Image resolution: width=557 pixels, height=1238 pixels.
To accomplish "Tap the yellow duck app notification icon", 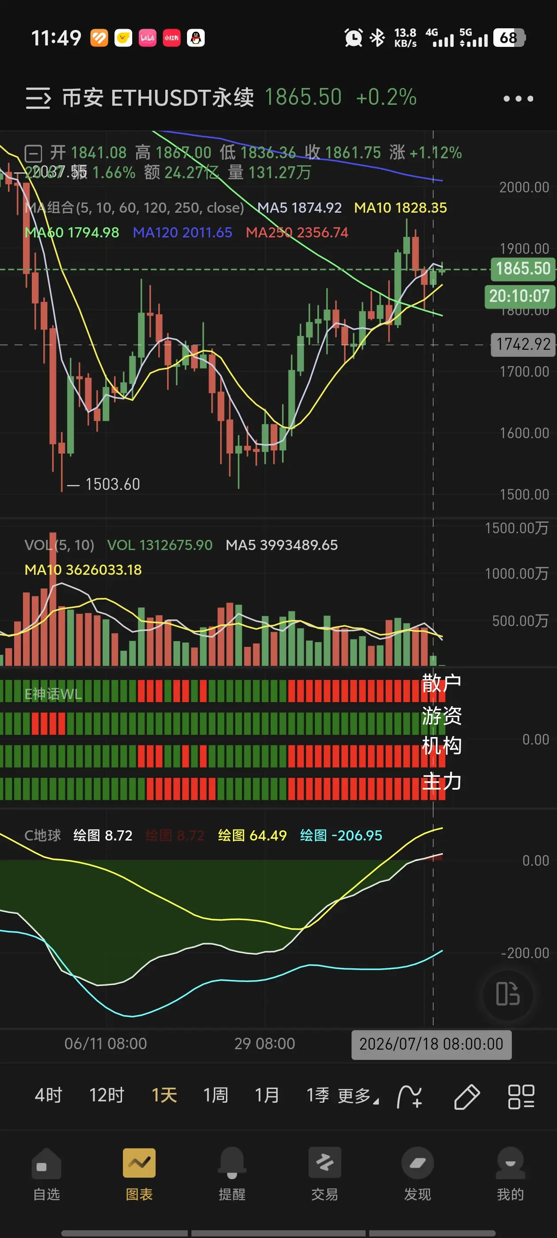I will coord(123,38).
